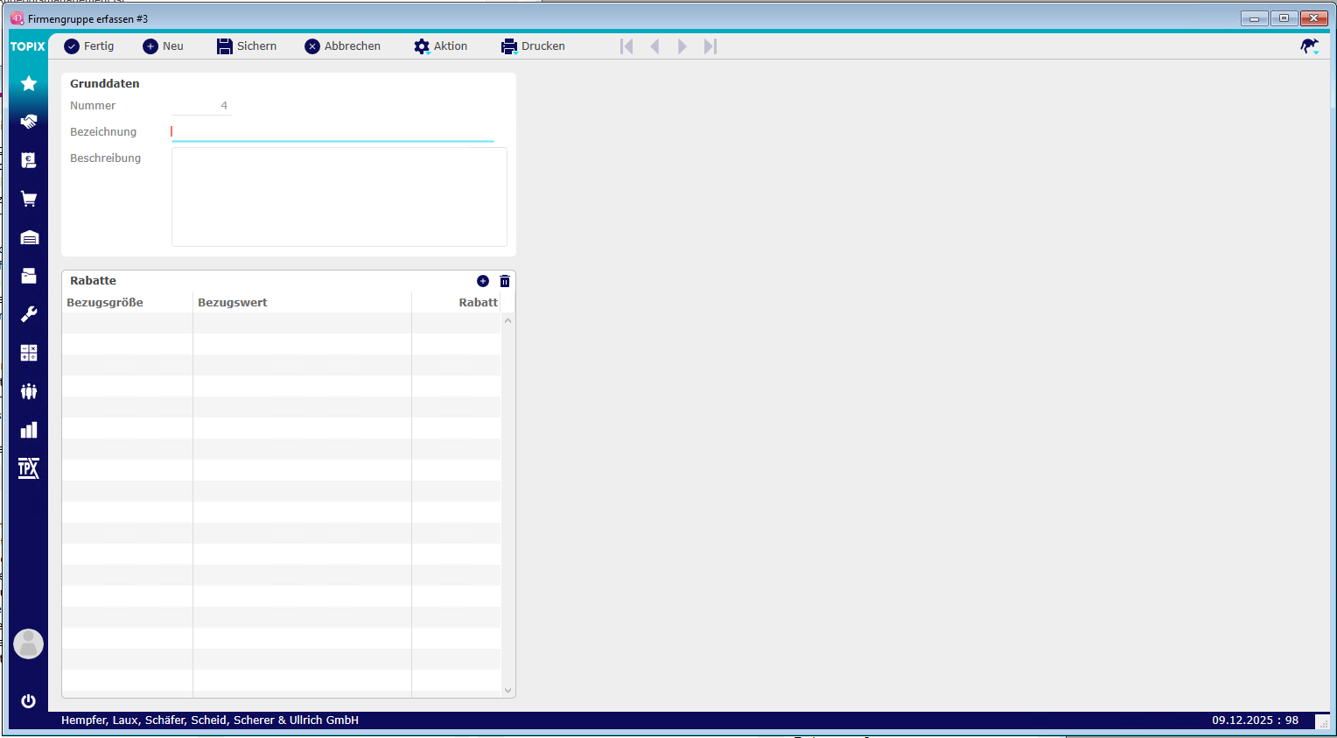
Task: Open the handshake contacts module
Action: [x=29, y=122]
